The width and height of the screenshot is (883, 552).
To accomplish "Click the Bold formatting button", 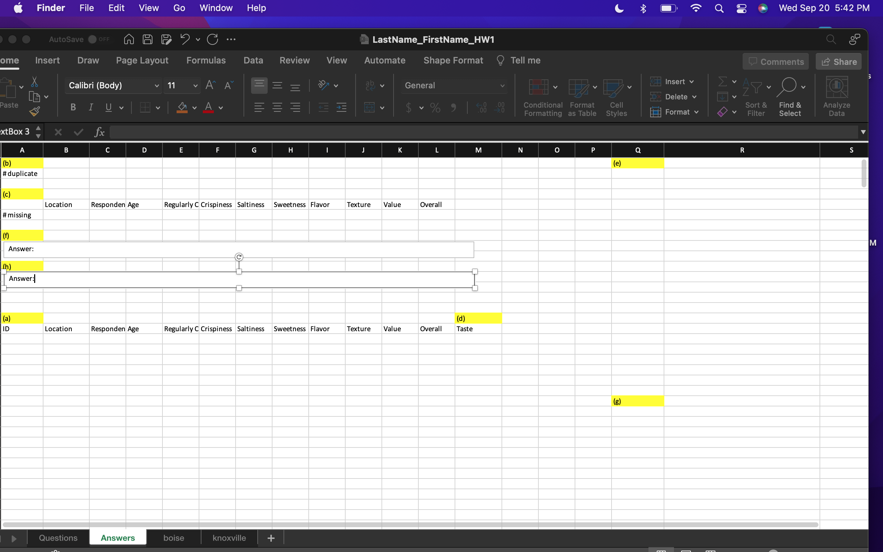I will (72, 106).
